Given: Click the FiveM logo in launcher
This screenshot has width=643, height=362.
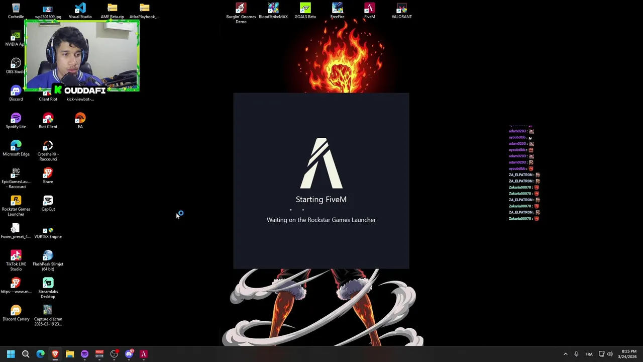Looking at the screenshot, I should click(321, 163).
